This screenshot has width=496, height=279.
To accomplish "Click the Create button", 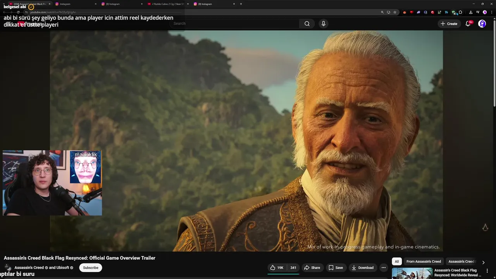I will click(449, 24).
